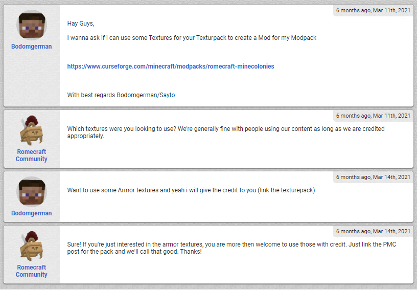Click the timestamp on the 'Hay Guys' comment
The width and height of the screenshot is (417, 290).
tap(373, 10)
